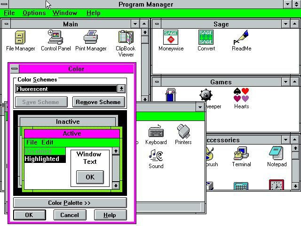Expand the Color Schemes dropdown arrow
This screenshot has height=226, width=301.
pos(121,89)
